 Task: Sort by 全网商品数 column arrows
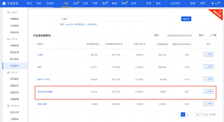pyautogui.click(x=168, y=44)
